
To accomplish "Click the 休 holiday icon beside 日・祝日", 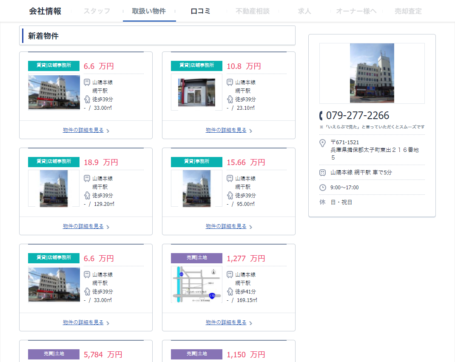I will pos(322,202).
